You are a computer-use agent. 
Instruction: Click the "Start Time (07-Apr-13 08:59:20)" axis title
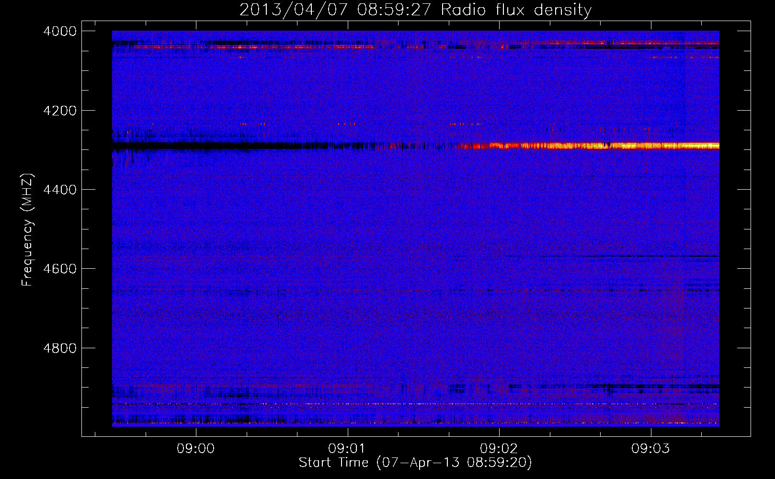[x=415, y=463]
